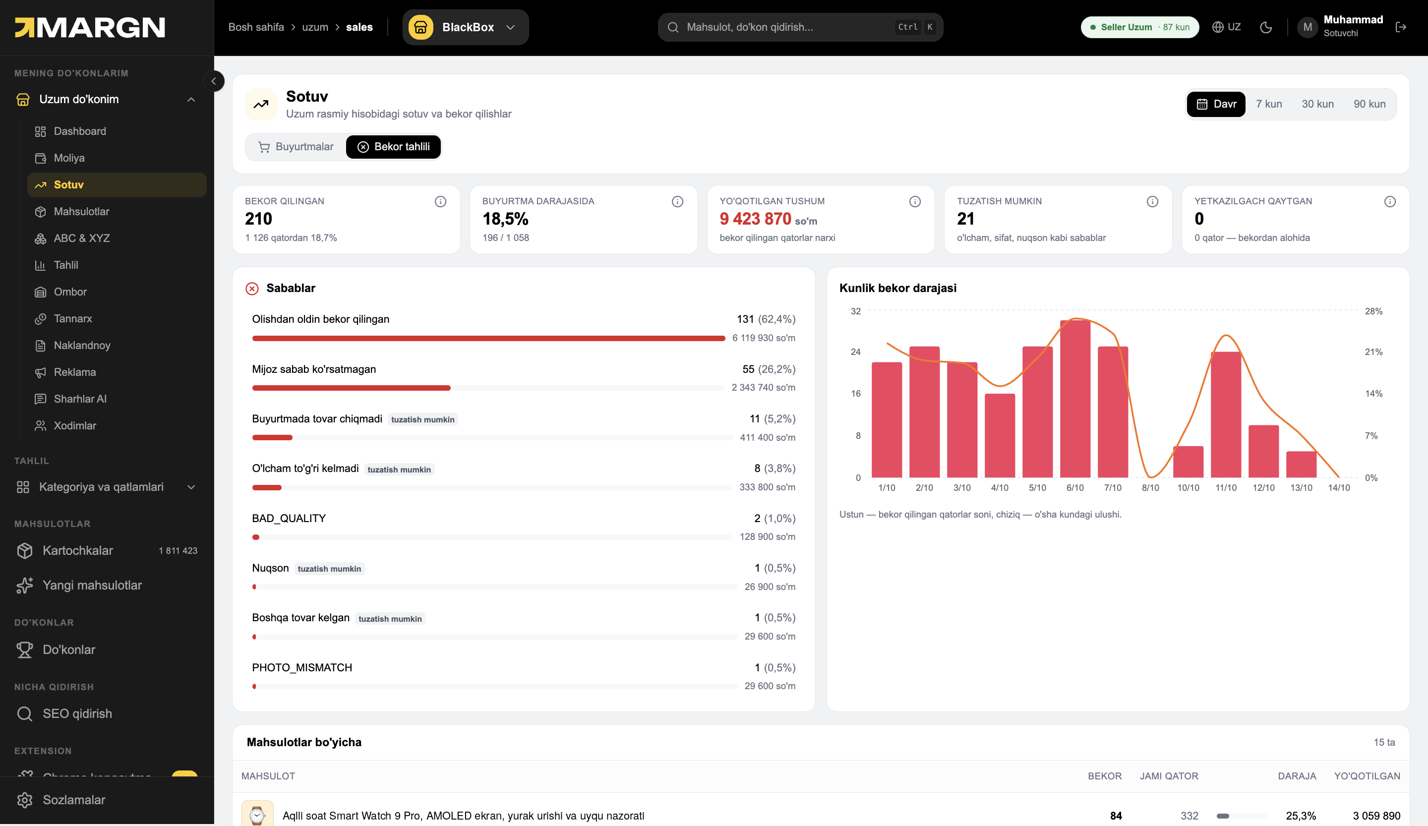Image resolution: width=1428 pixels, height=826 pixels.
Task: Collapse the sidebar with arrow button
Action: pos(214,81)
